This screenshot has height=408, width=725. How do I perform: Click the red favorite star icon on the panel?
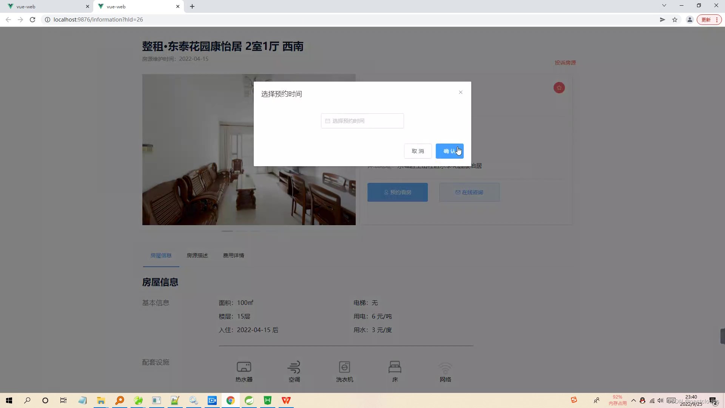point(559,88)
